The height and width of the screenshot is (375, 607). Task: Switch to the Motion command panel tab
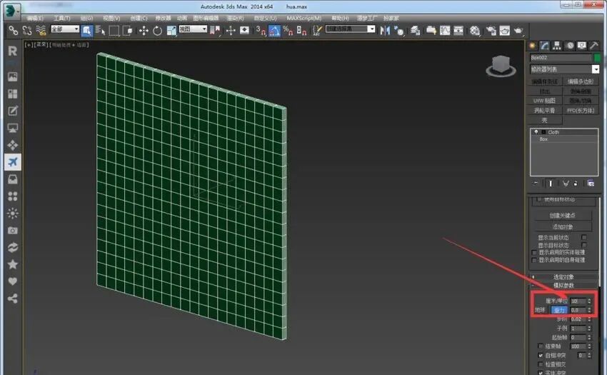click(x=569, y=46)
